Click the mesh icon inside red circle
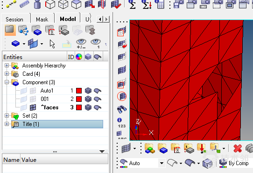Viewport: 253px width, 173px height. tap(122, 96)
